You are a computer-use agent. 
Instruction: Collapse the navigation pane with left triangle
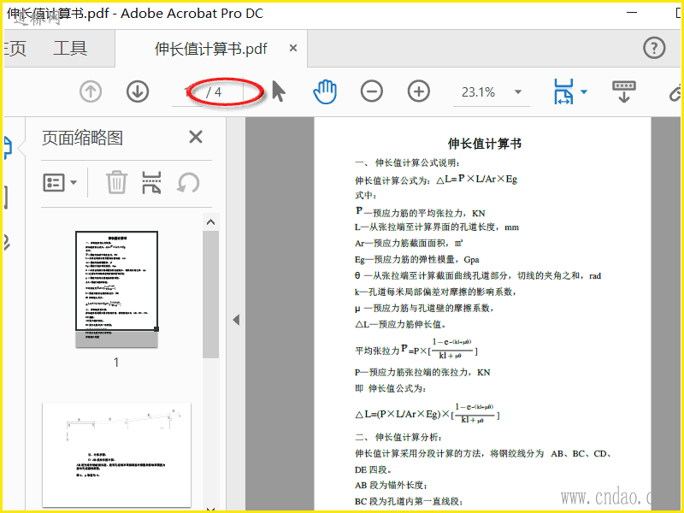tap(236, 320)
